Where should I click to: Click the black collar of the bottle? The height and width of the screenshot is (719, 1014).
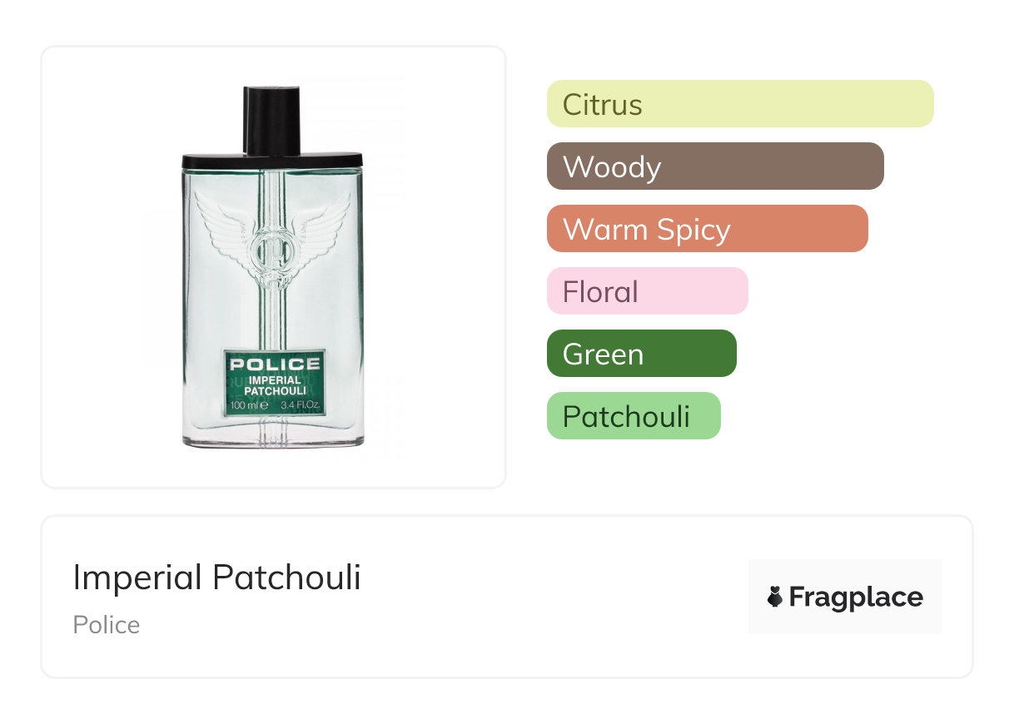click(x=273, y=159)
